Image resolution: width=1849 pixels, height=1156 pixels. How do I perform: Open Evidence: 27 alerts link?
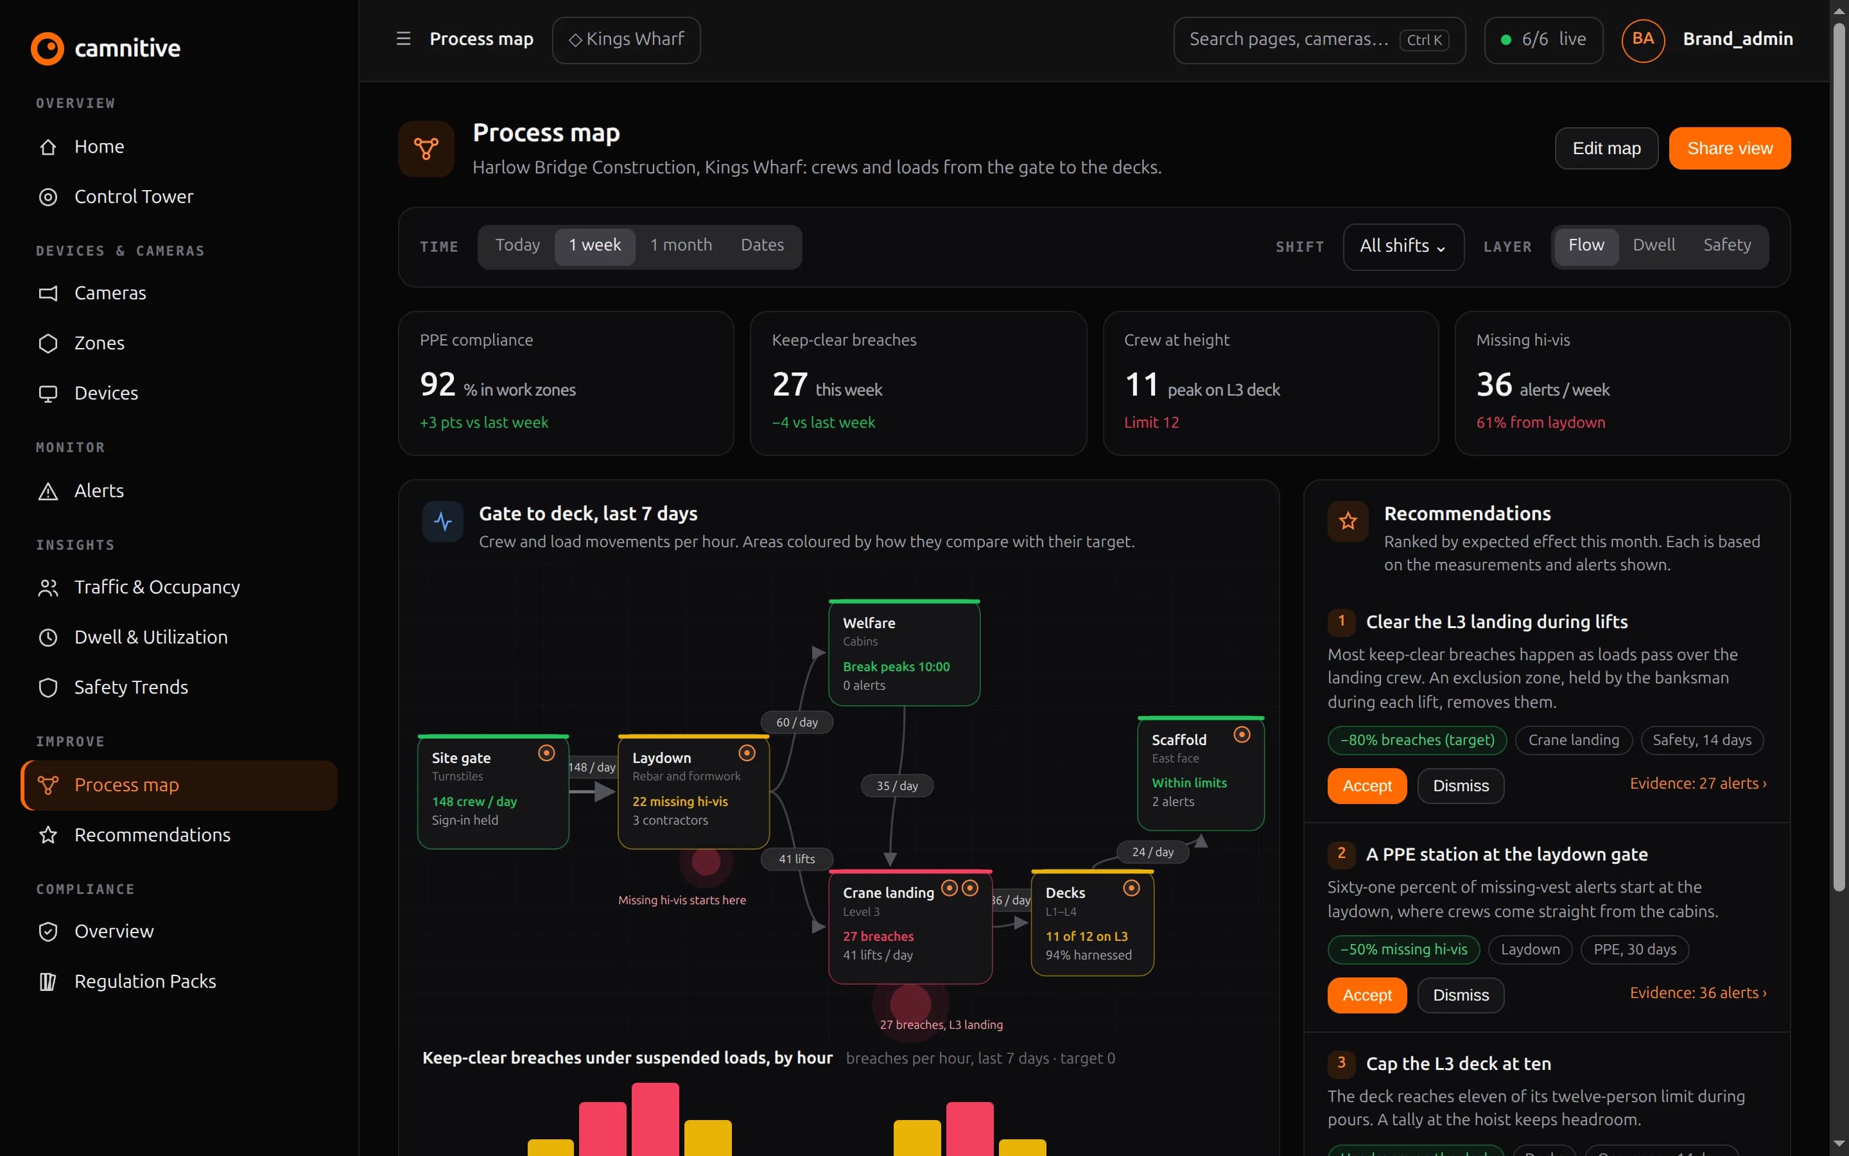click(1697, 784)
